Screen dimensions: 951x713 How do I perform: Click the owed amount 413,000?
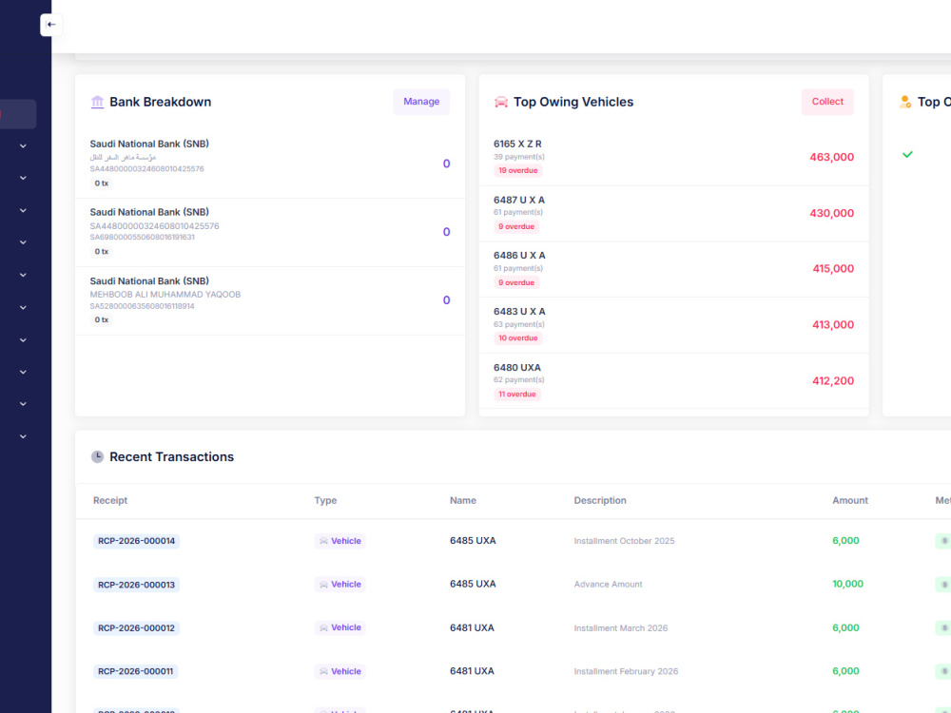(833, 325)
